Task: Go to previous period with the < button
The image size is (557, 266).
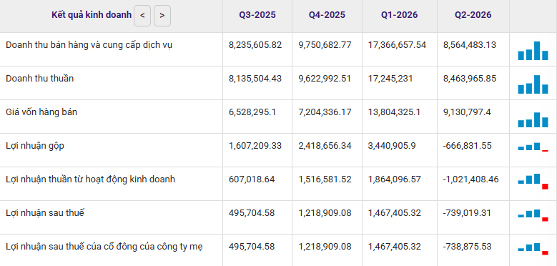Action: coord(142,16)
